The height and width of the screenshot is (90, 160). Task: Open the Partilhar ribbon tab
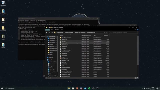point(57,30)
